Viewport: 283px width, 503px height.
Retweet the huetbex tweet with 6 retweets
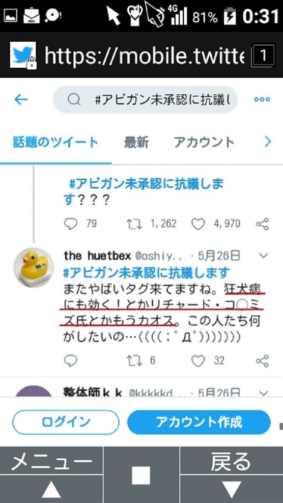coord(134,361)
